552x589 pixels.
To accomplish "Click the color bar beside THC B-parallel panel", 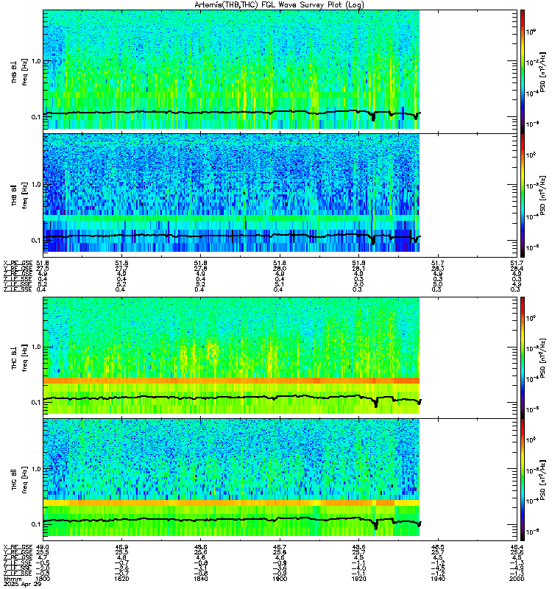I will coord(523,480).
